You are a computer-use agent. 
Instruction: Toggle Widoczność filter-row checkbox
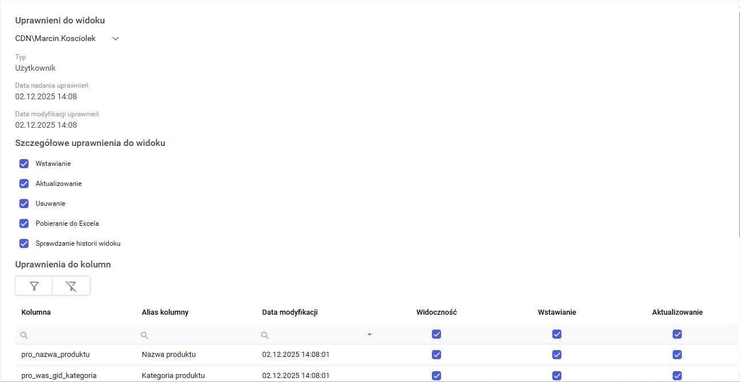click(436, 334)
